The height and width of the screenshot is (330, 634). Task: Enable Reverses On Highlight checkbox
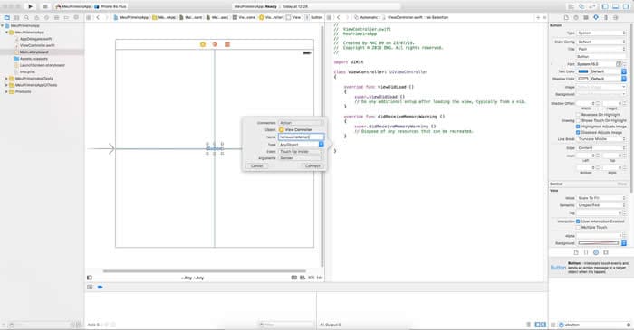click(x=578, y=115)
